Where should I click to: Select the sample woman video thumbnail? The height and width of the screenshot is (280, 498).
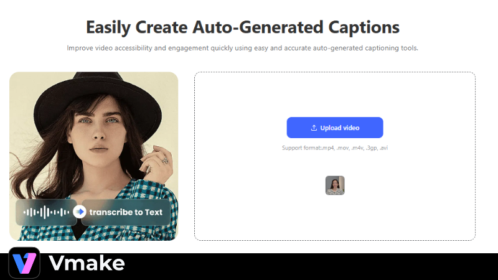(x=335, y=185)
